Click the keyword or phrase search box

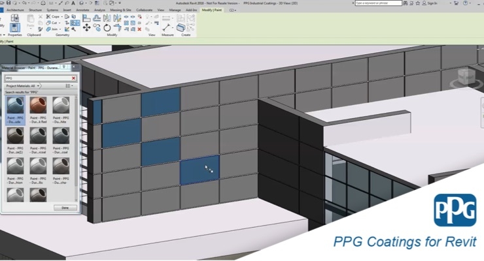click(379, 3)
